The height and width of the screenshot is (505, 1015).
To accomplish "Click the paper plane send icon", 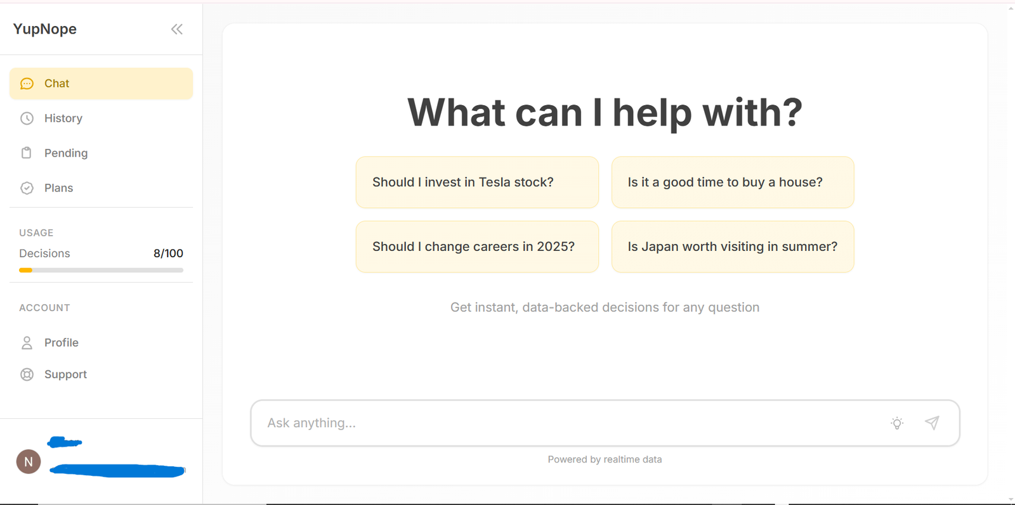I will (x=932, y=423).
